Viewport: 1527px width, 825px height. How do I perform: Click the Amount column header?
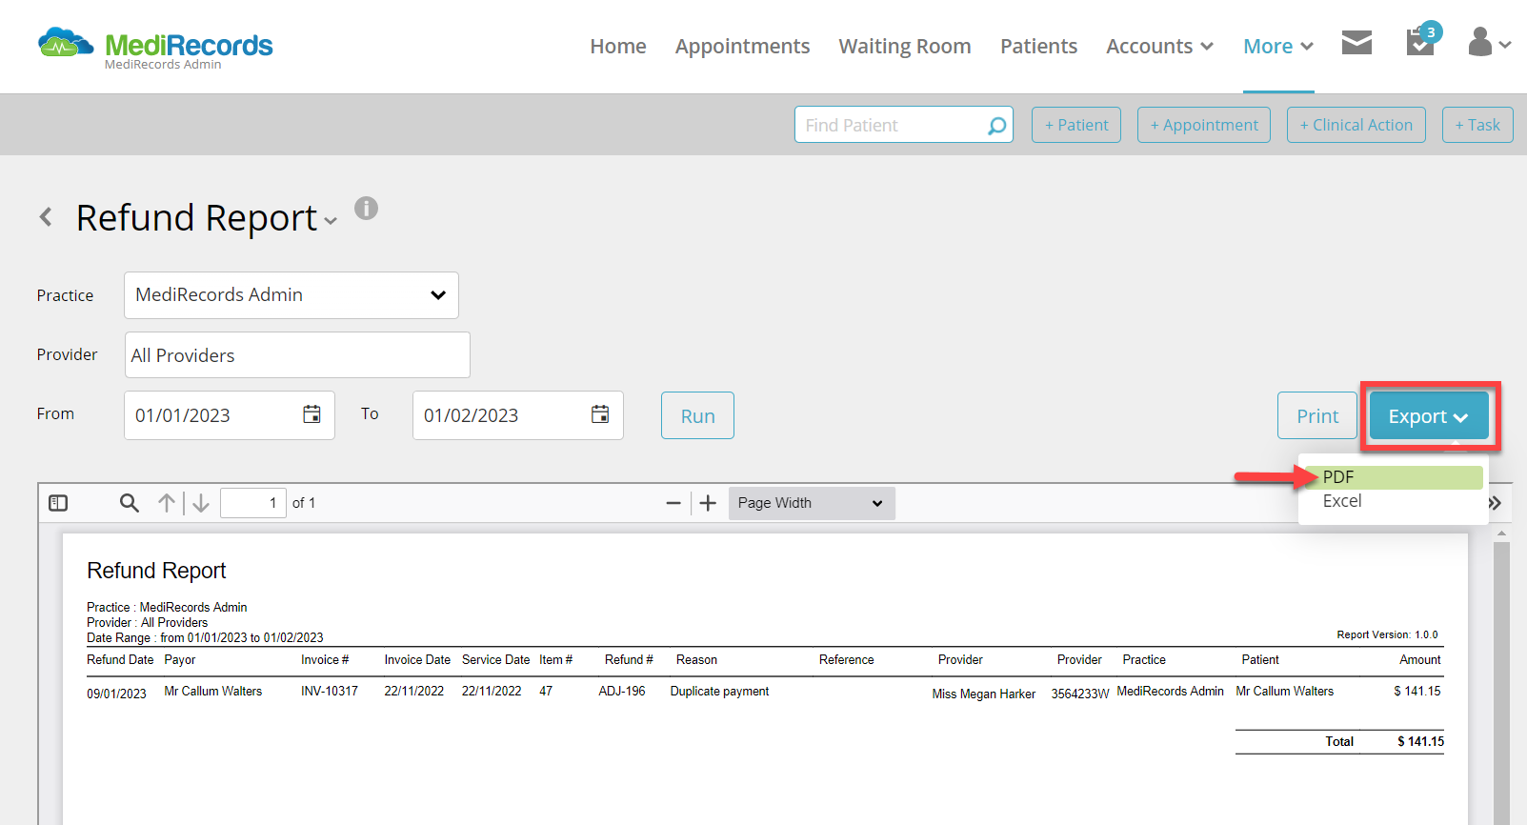(1419, 660)
